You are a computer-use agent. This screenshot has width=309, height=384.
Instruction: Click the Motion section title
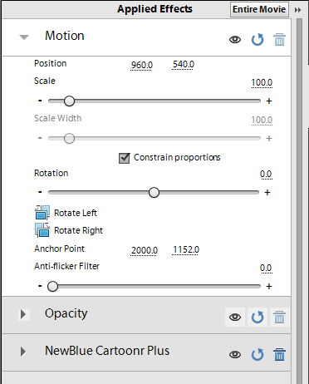(x=65, y=36)
